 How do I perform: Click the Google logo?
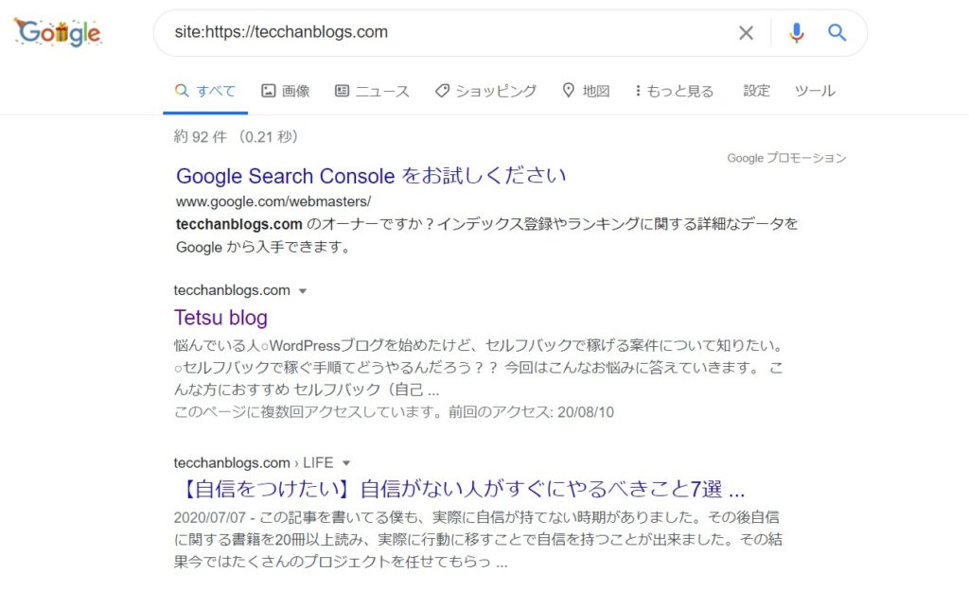[58, 32]
